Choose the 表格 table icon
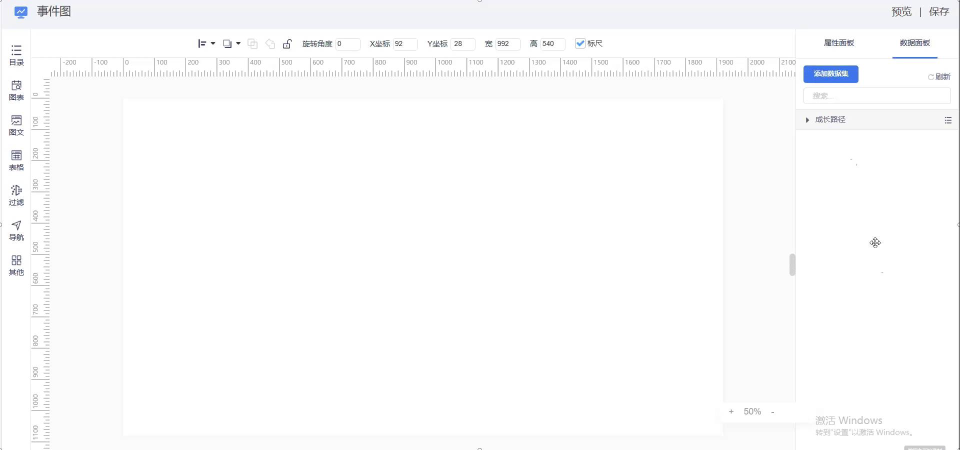Image resolution: width=960 pixels, height=450 pixels. point(16,160)
